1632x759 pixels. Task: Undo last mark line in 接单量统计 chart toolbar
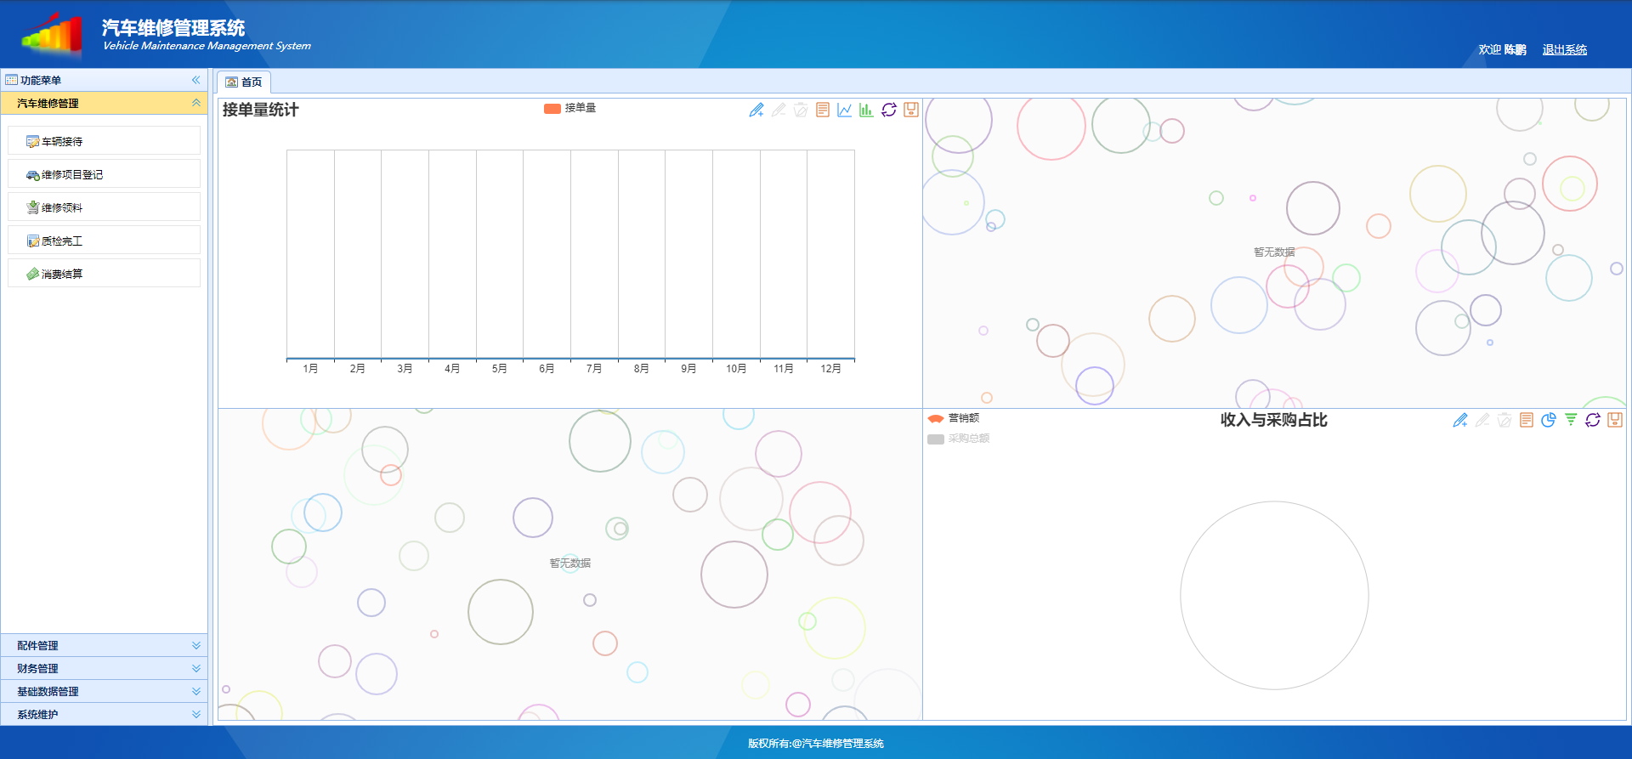click(x=779, y=110)
